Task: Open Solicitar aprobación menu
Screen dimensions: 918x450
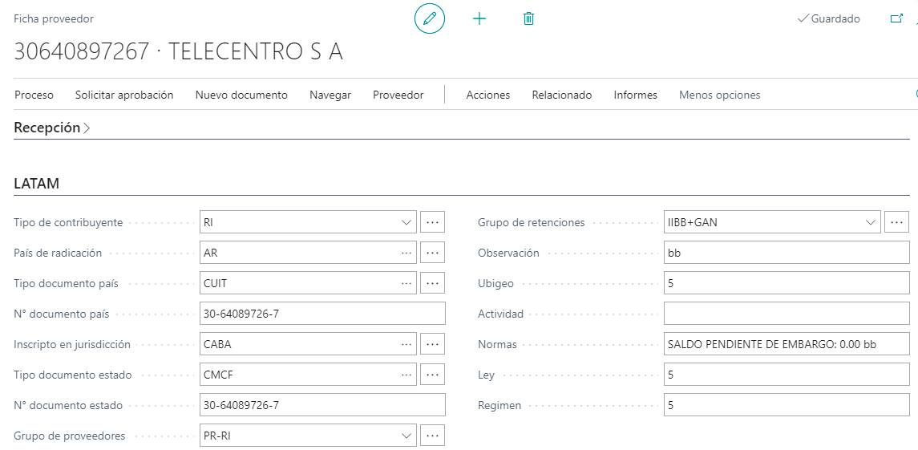Action: coord(124,95)
